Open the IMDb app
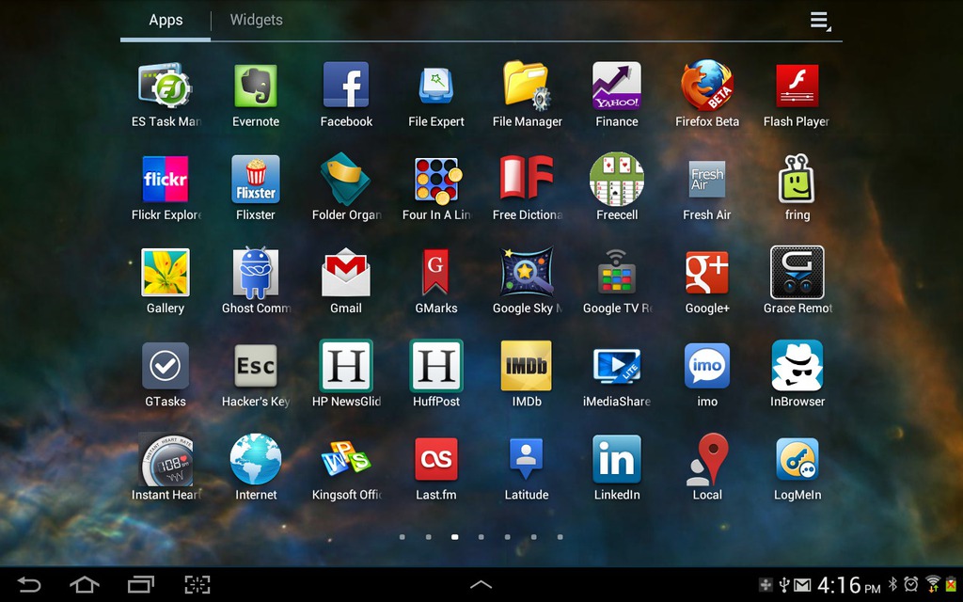Screen dimensions: 963x602 (527, 366)
